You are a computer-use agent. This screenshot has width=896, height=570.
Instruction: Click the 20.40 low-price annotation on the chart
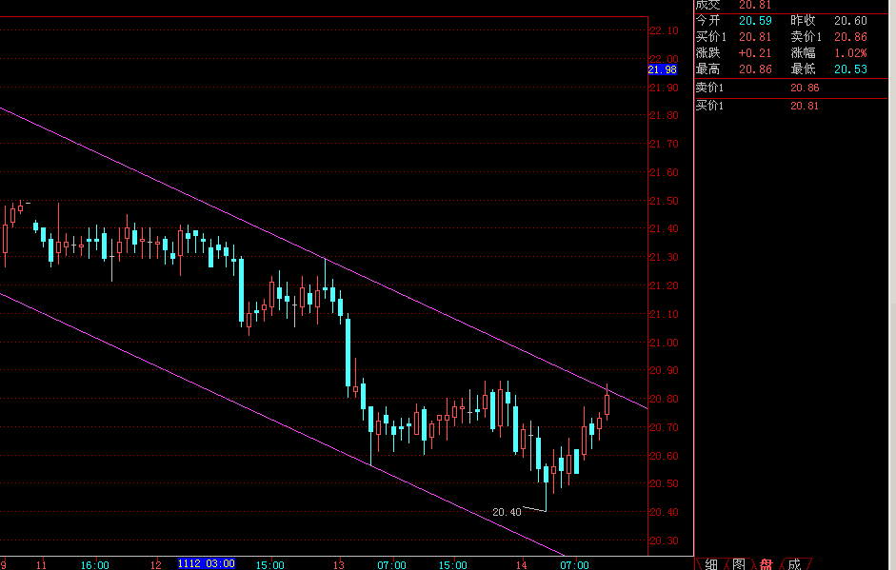pos(507,512)
